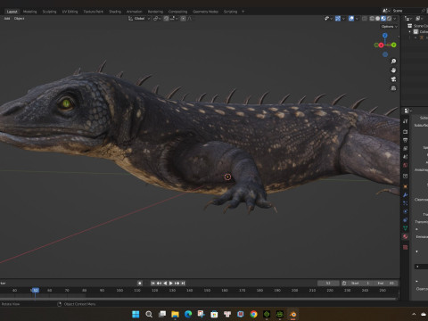428x321 pixels.
Task: Switch to wireframe viewport shading
Action: (372, 19)
